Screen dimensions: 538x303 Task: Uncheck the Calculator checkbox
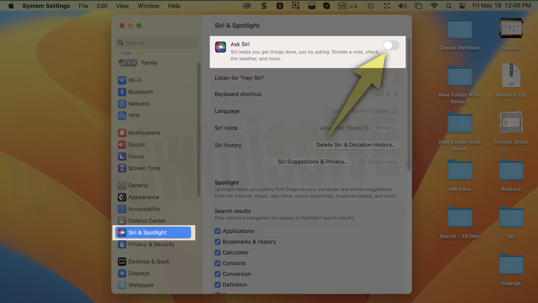pos(218,253)
